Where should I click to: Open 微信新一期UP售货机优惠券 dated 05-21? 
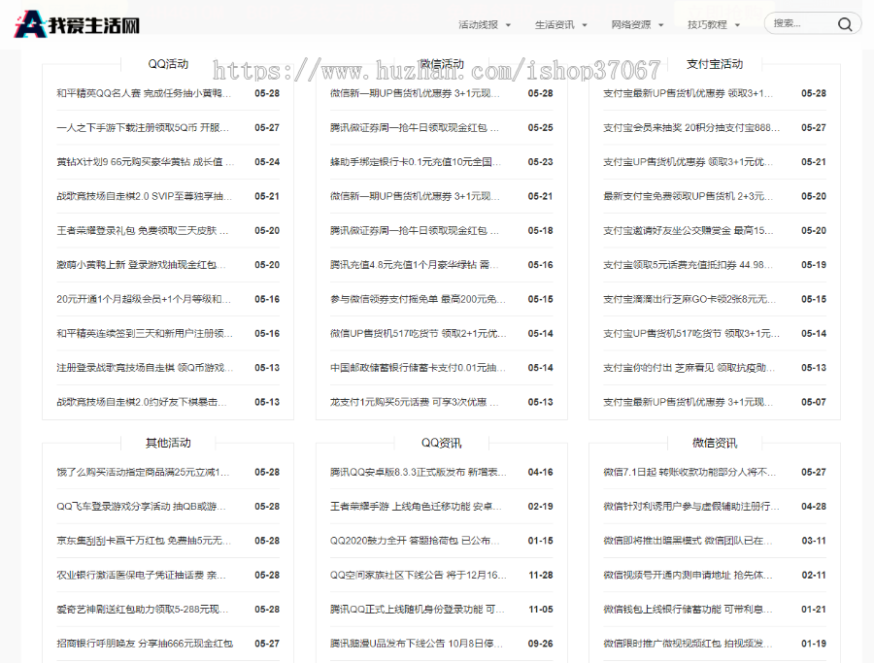(415, 196)
